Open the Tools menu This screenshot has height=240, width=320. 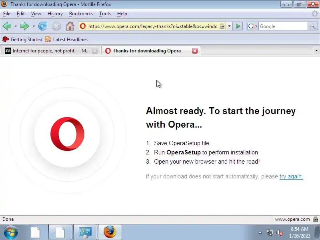coord(105,14)
